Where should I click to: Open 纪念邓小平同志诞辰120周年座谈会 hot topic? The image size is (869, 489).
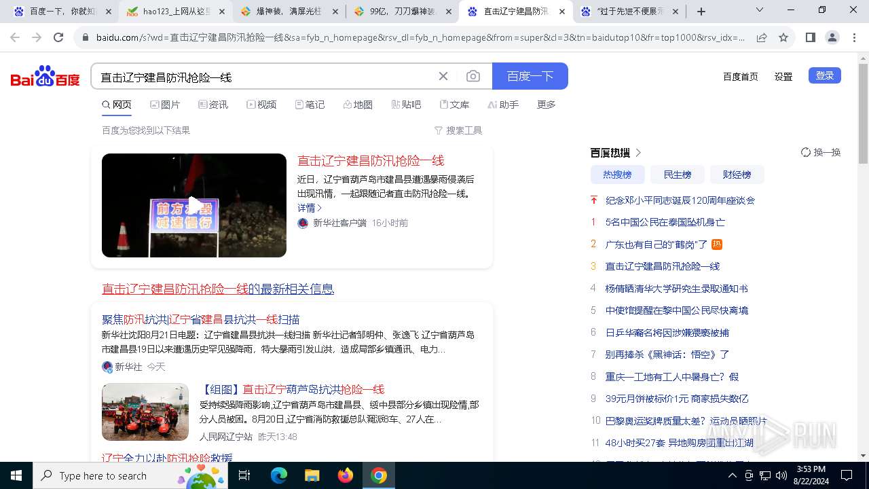click(680, 200)
